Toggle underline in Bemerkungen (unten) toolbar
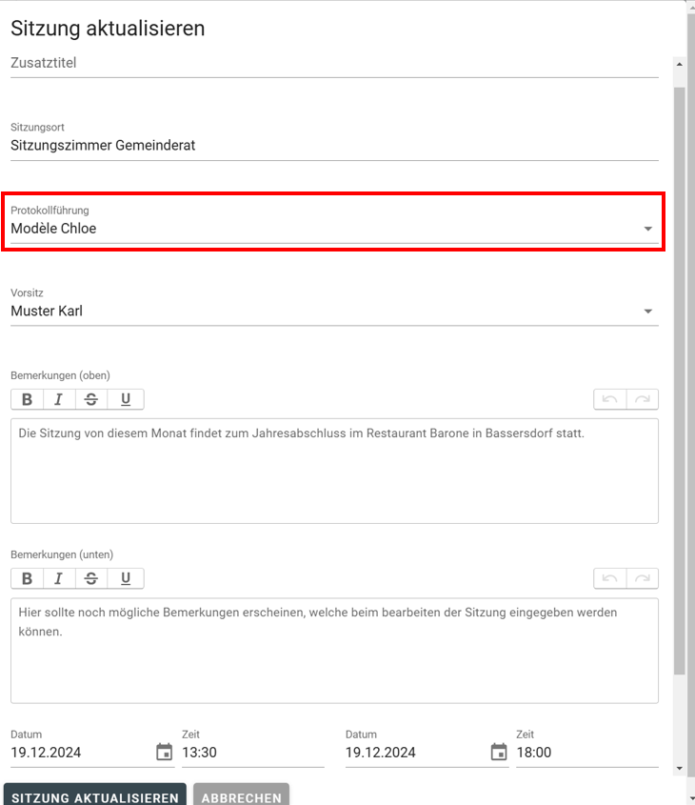This screenshot has width=695, height=805. 126,578
